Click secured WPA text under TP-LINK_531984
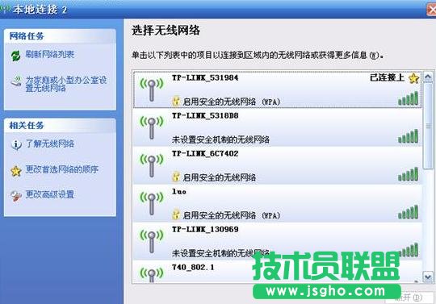 (232, 102)
